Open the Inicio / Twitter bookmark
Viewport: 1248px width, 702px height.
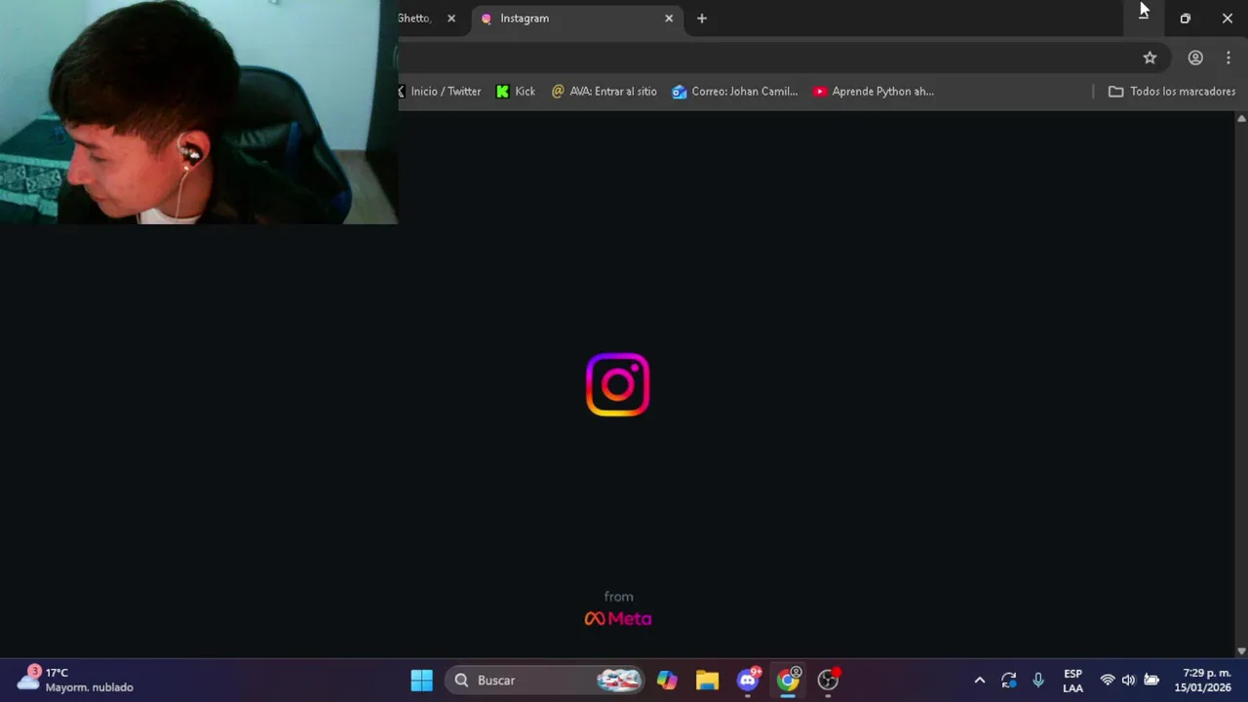coord(440,92)
